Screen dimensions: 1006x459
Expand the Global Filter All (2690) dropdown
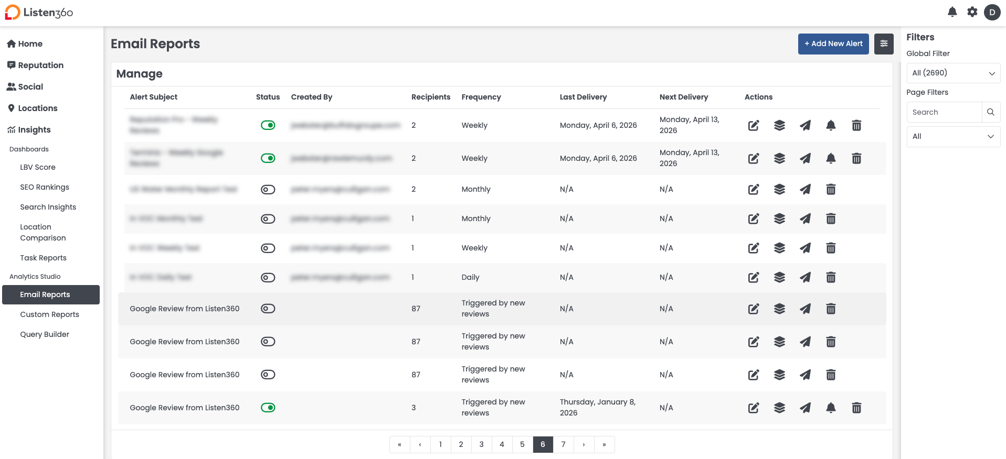point(953,73)
